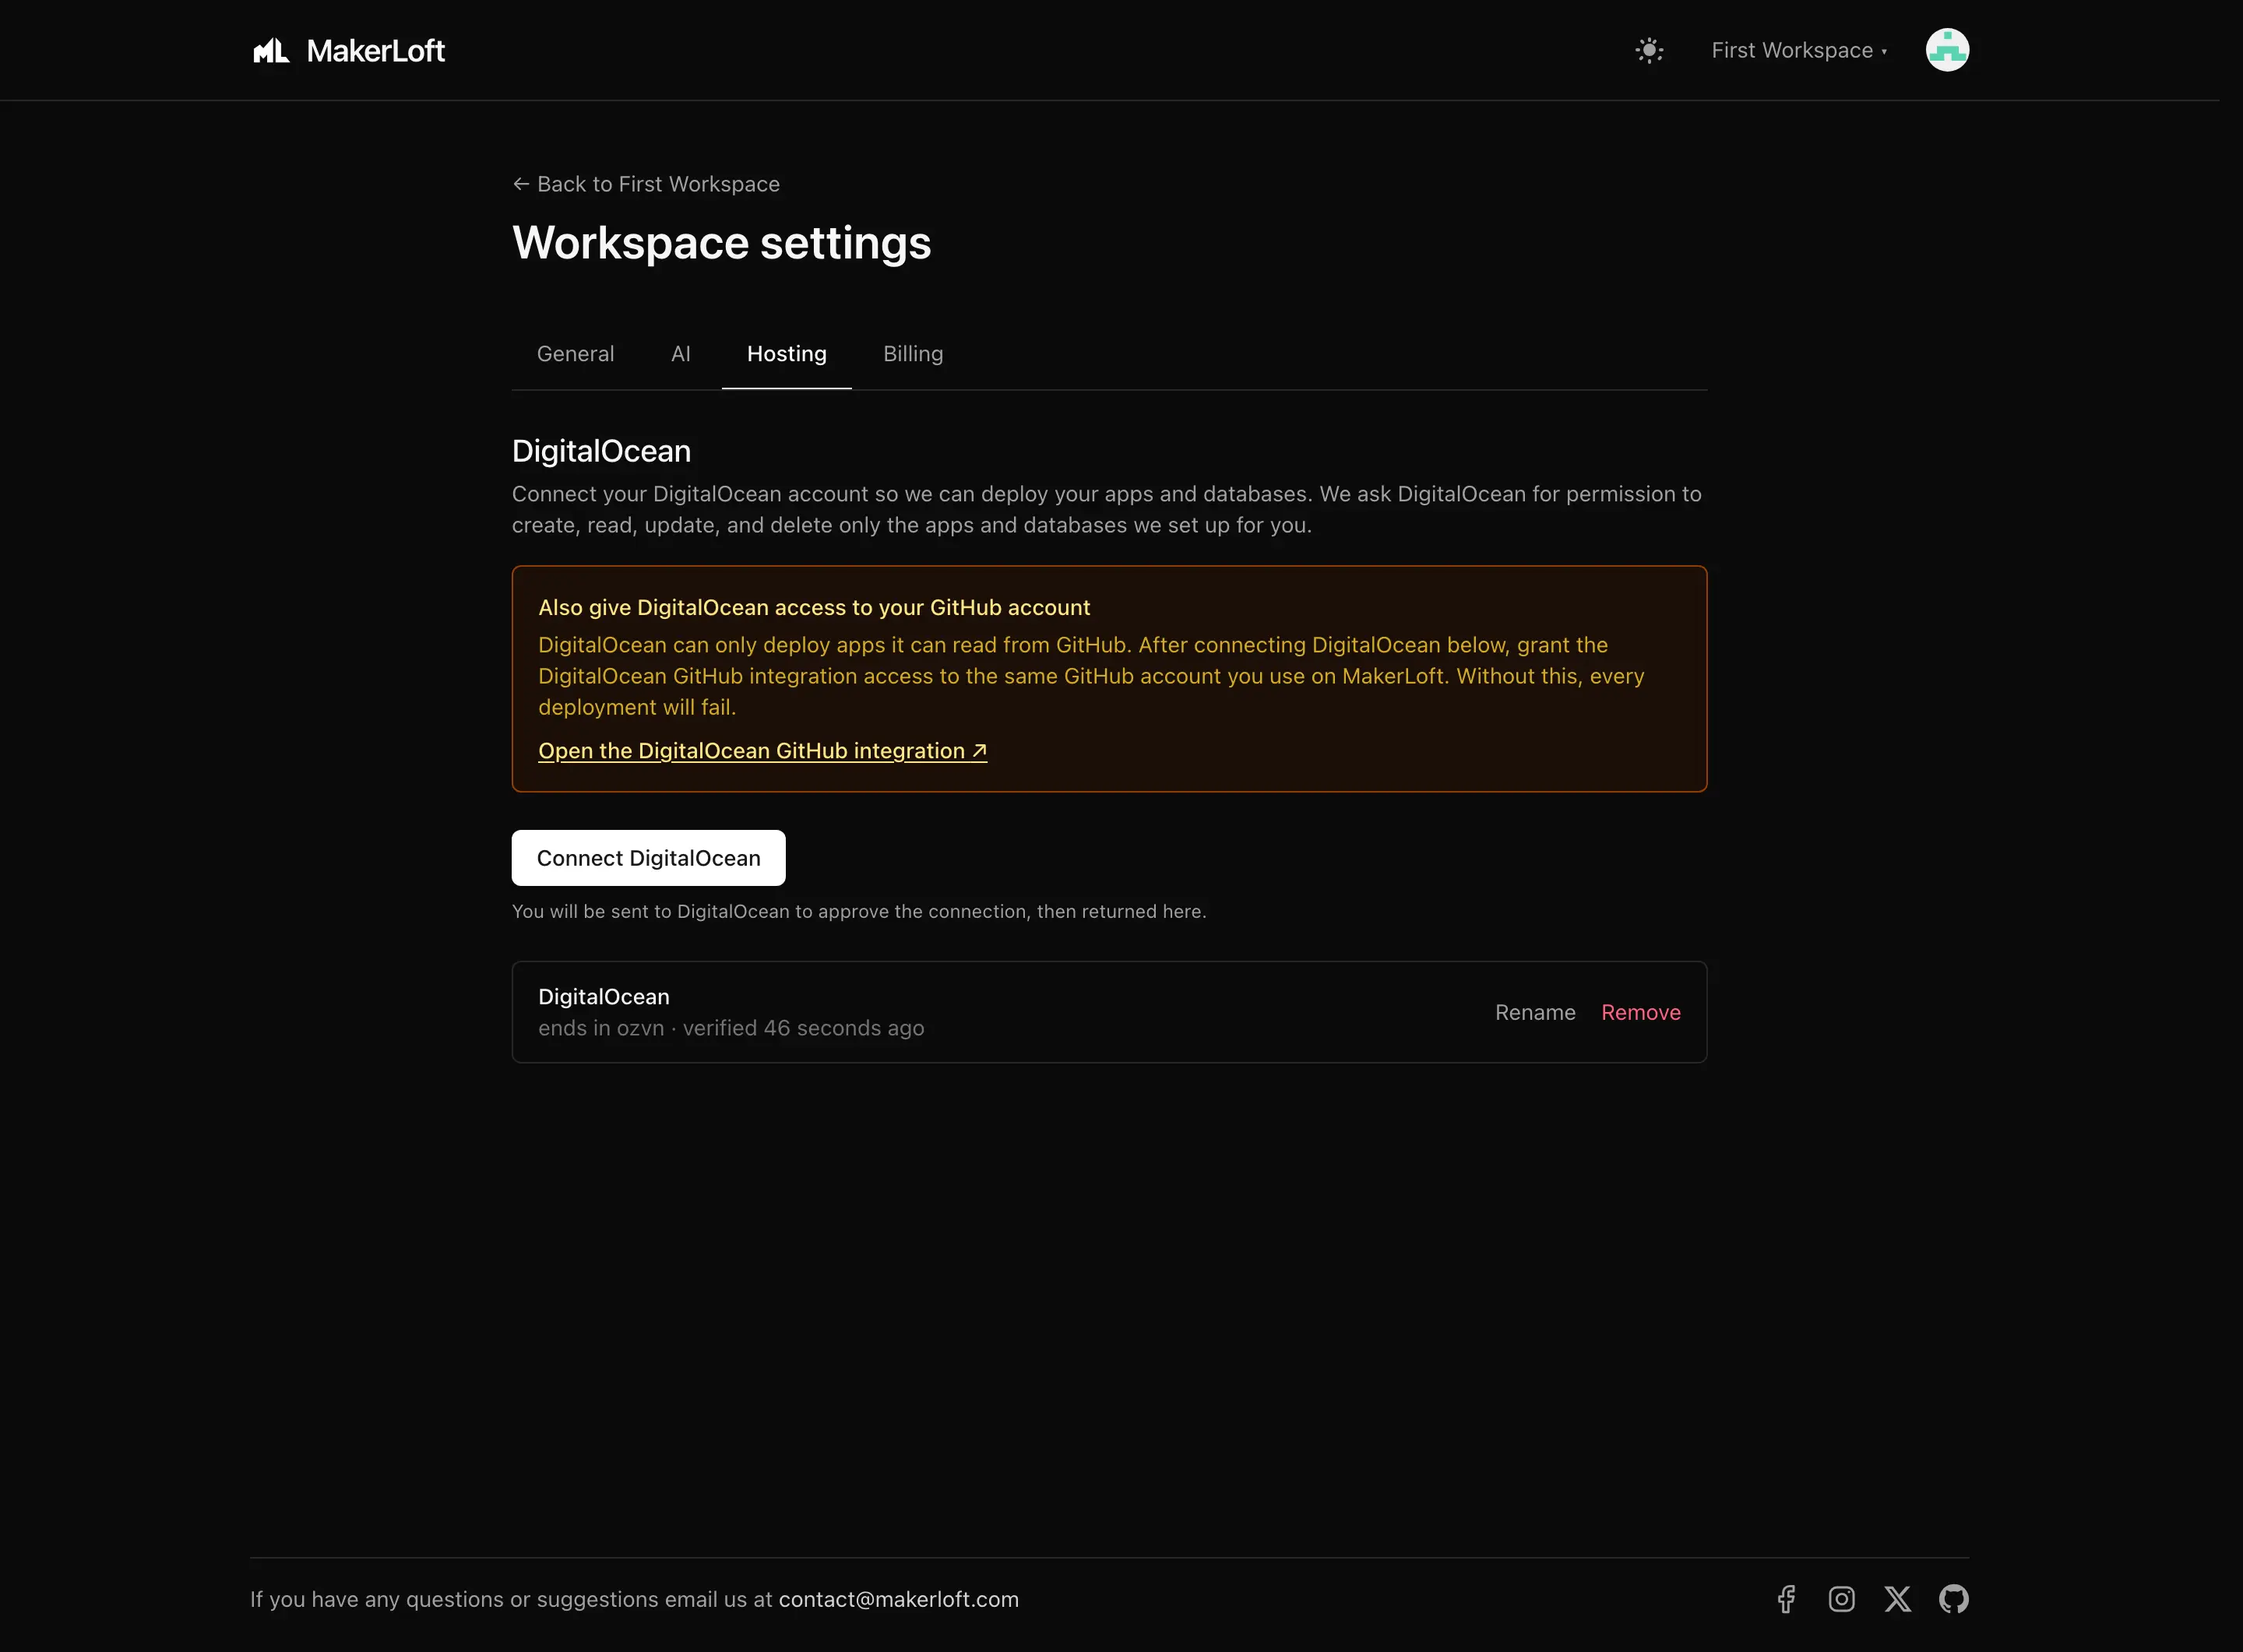Open the user avatar menu
Viewport: 2243px width, 1652px height.
click(1947, 50)
